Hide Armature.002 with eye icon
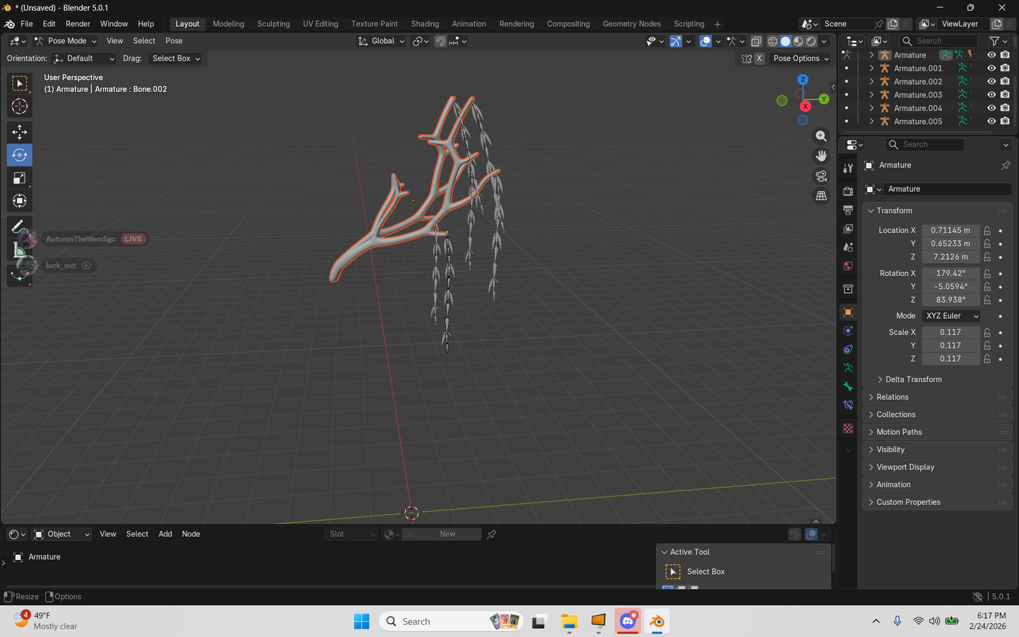This screenshot has height=637, width=1019. pos(991,82)
